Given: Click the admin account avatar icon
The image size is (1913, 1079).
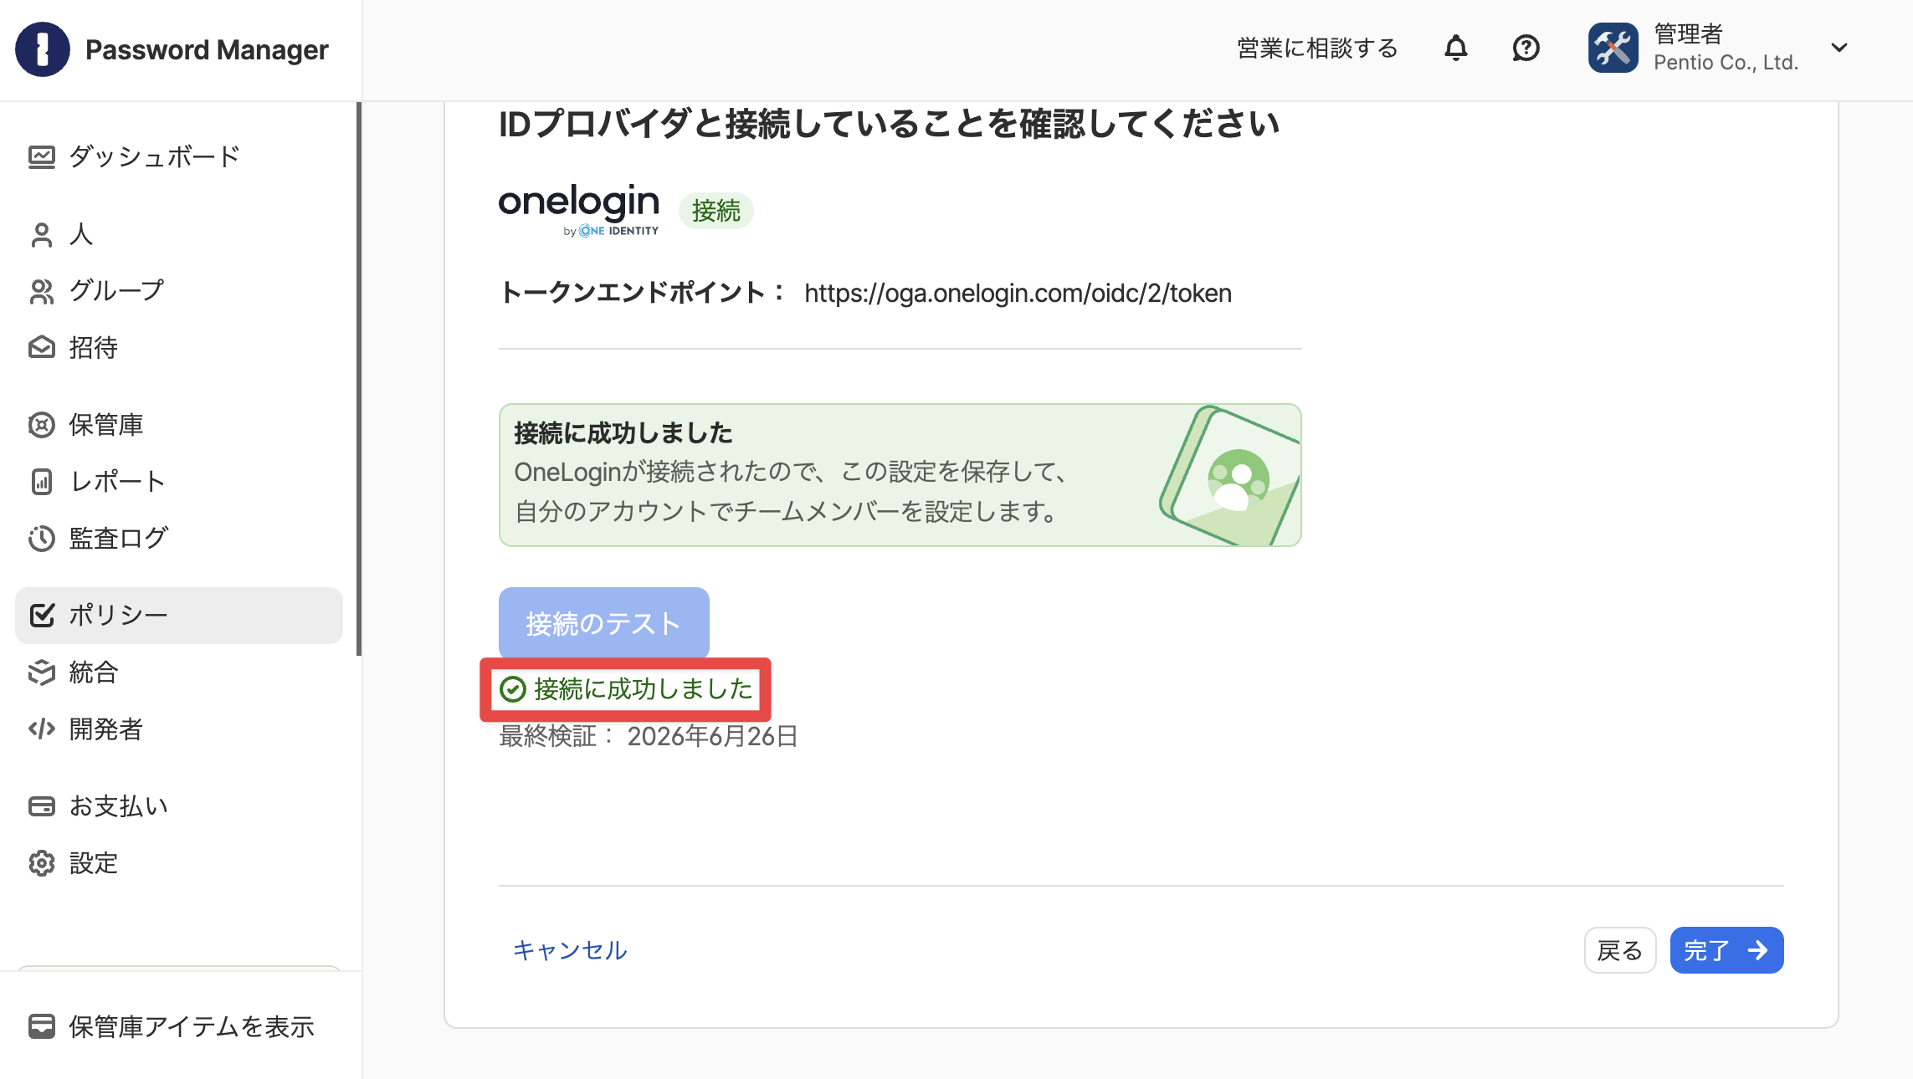Looking at the screenshot, I should 1613,49.
